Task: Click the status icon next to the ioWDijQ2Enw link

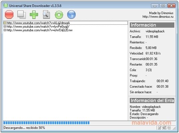Action: coord(5,30)
